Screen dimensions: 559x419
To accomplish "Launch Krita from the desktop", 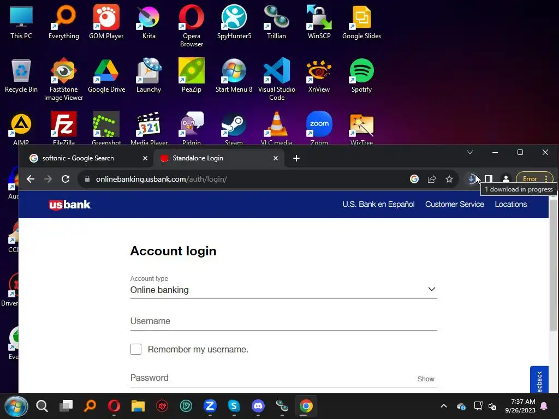I will [x=148, y=22].
